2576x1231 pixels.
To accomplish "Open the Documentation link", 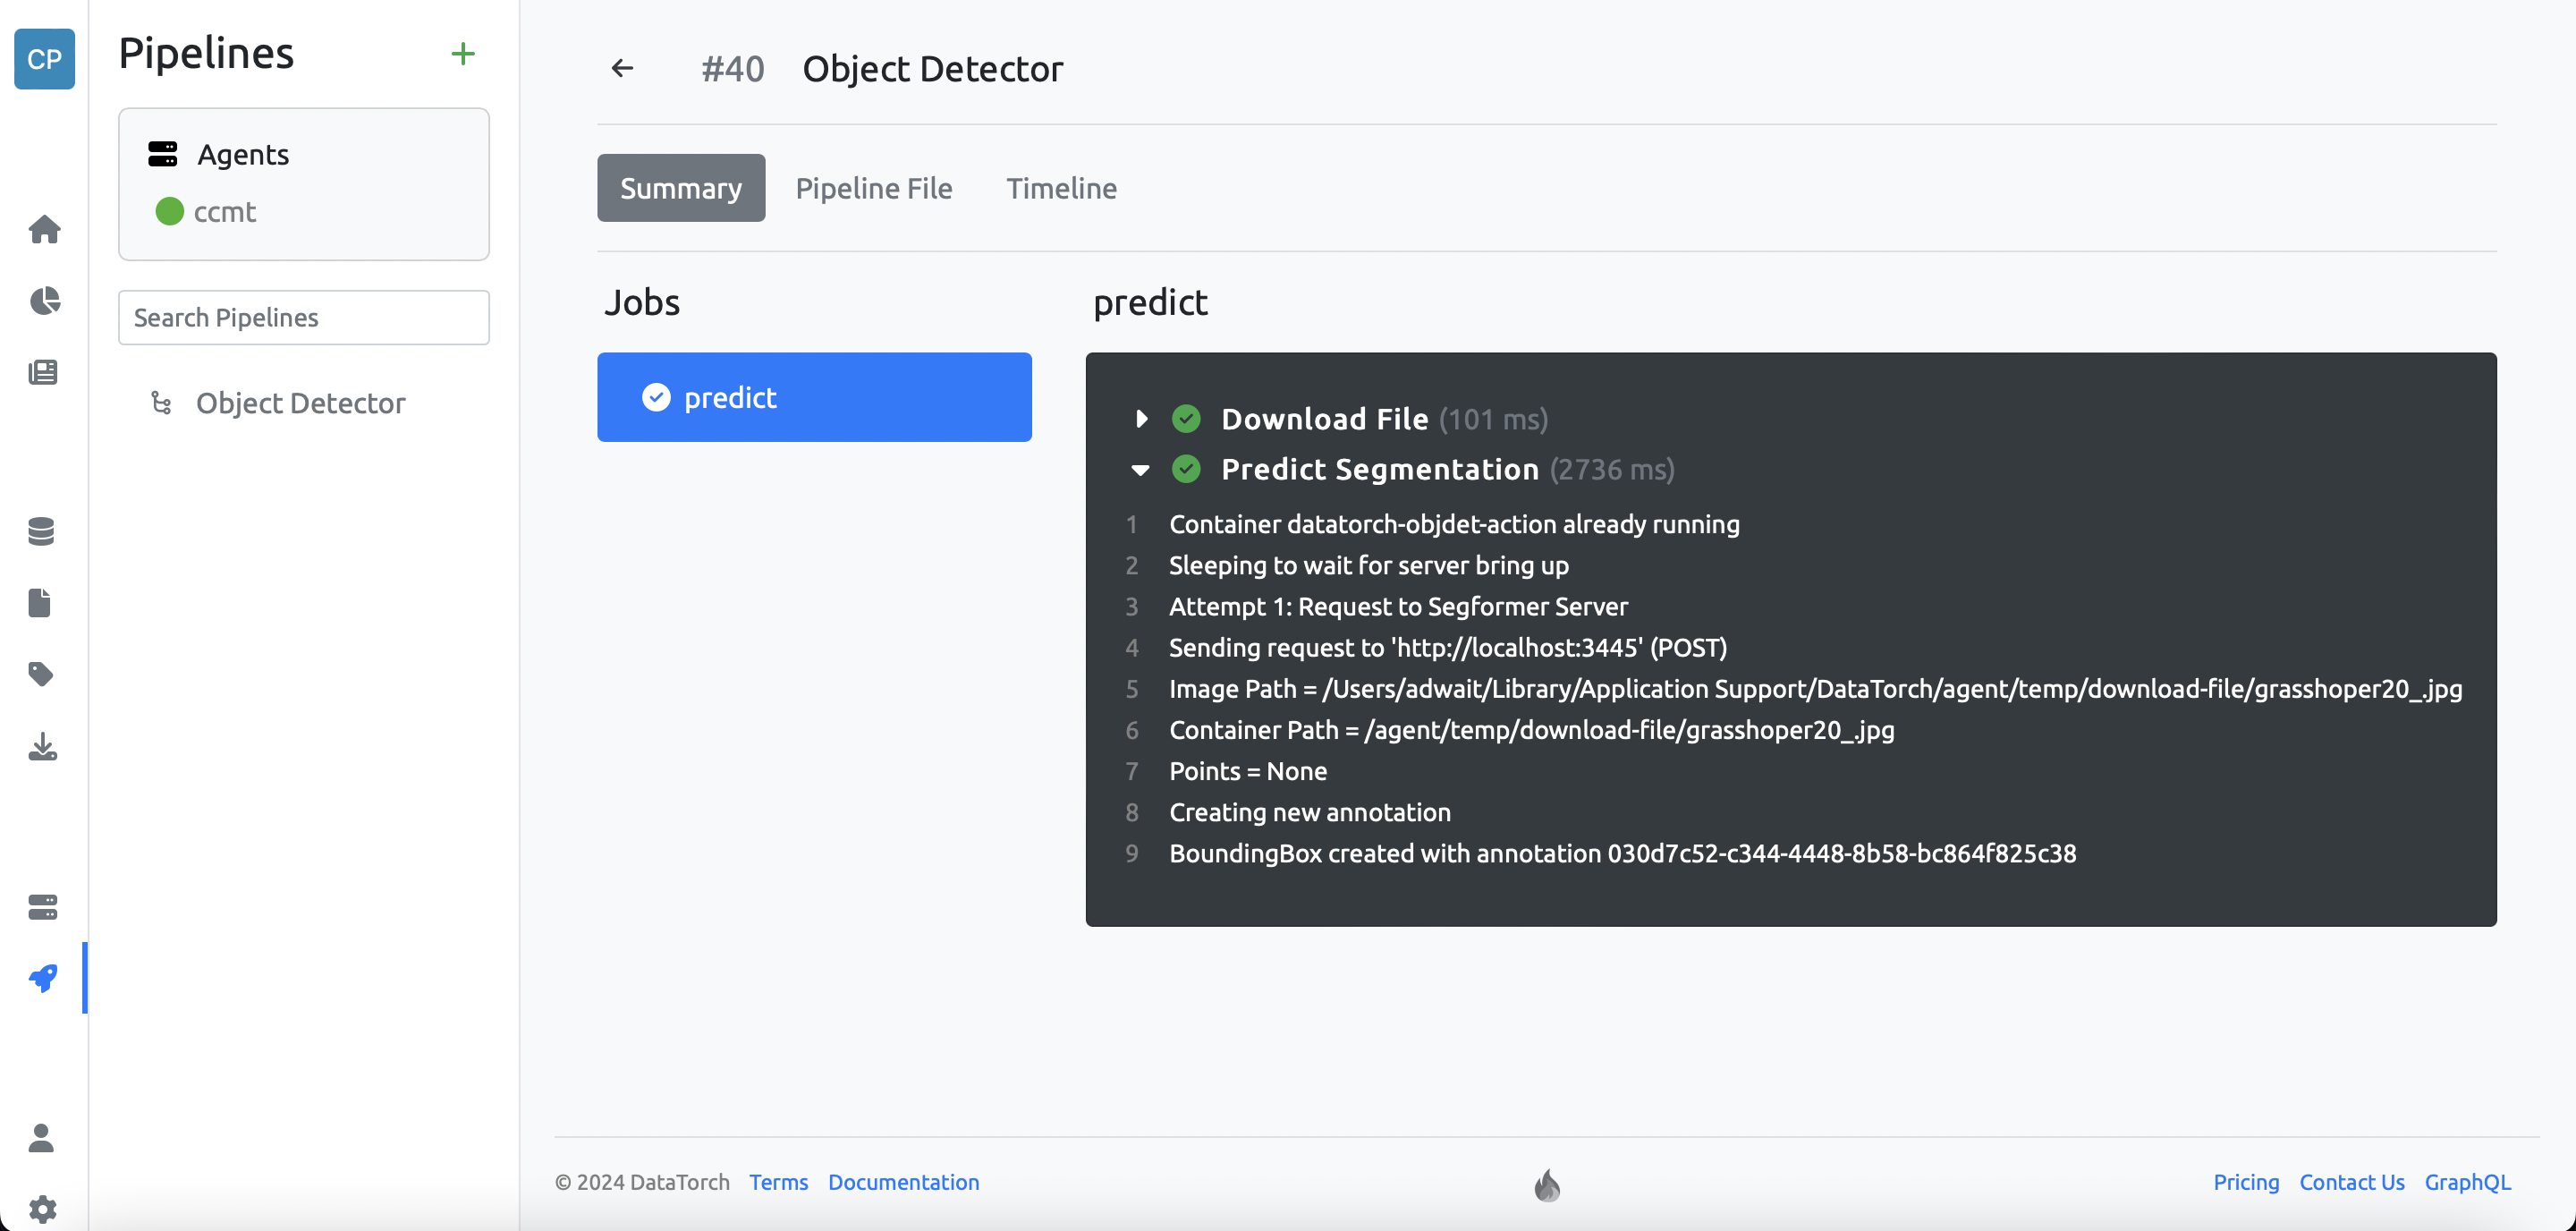I will [x=903, y=1182].
